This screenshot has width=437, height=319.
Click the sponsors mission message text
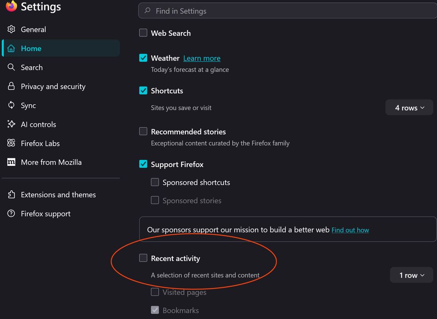[238, 230]
